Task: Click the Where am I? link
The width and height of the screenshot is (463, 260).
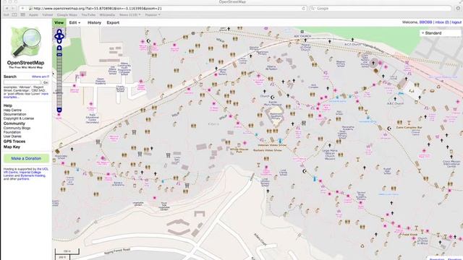Action: click(x=41, y=77)
